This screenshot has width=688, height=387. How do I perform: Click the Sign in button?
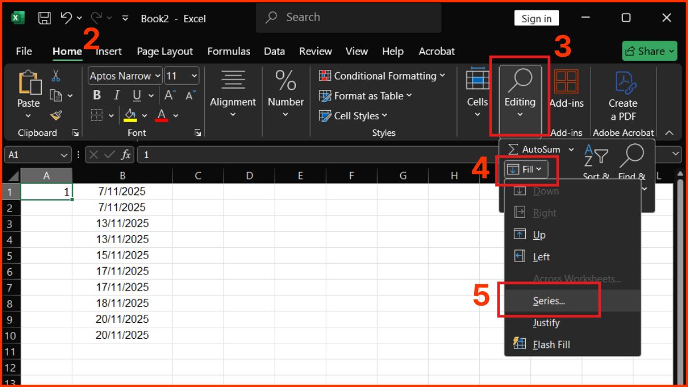(x=536, y=18)
